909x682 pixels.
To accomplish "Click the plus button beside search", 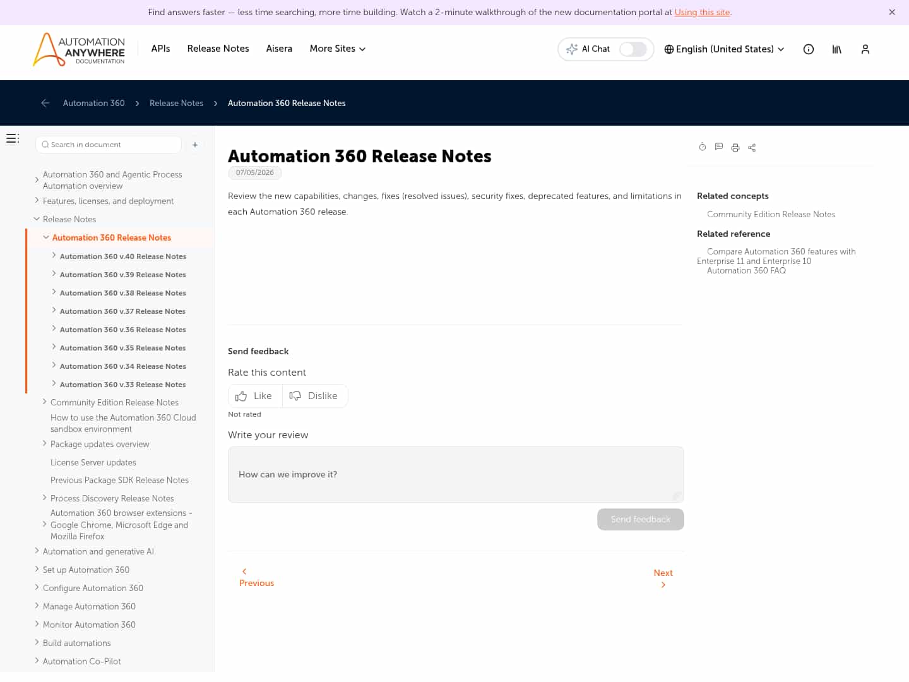I will (x=195, y=145).
